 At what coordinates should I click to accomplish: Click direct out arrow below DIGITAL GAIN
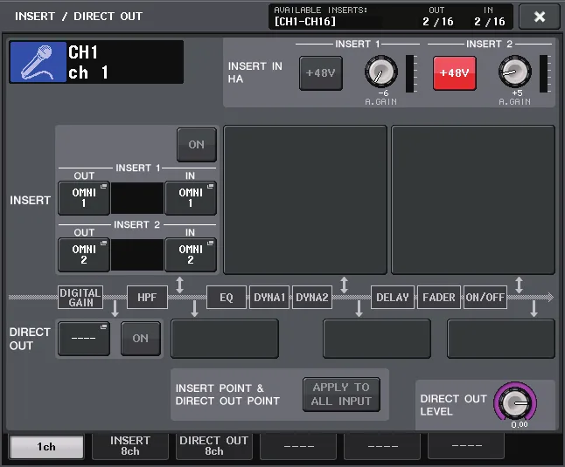(x=115, y=309)
